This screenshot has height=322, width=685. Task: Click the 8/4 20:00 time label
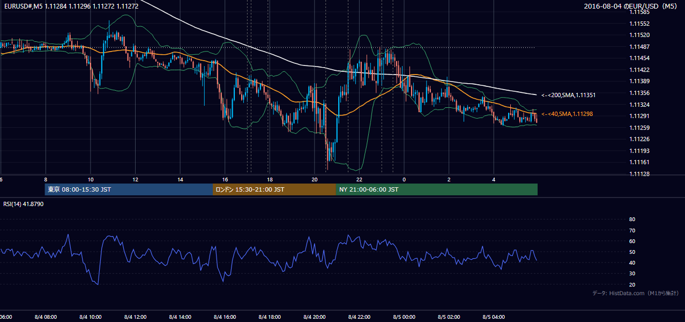315,317
